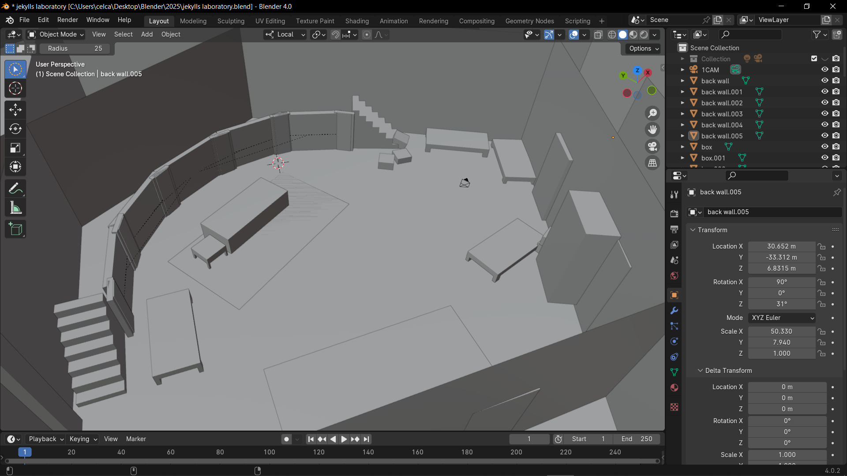The height and width of the screenshot is (476, 847).
Task: Switch to the Sculpting workspace tab
Action: click(x=231, y=21)
